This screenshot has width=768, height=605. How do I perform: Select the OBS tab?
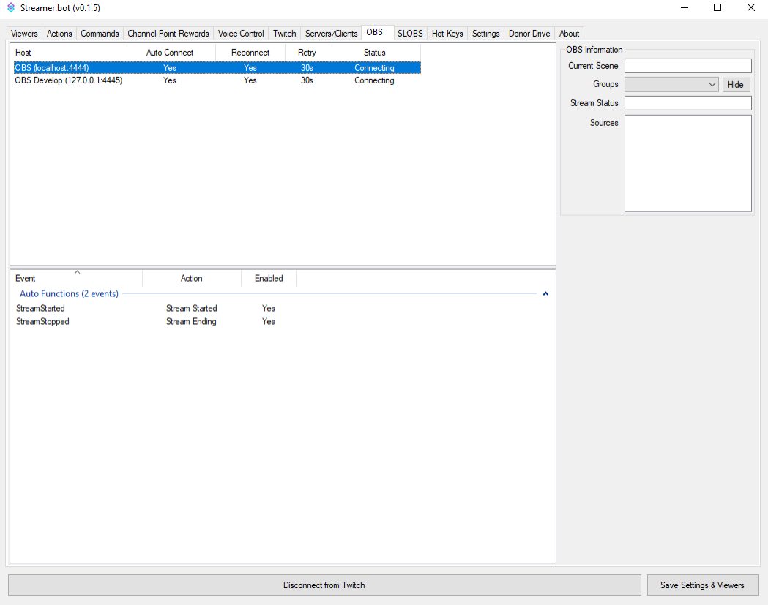[x=375, y=32]
